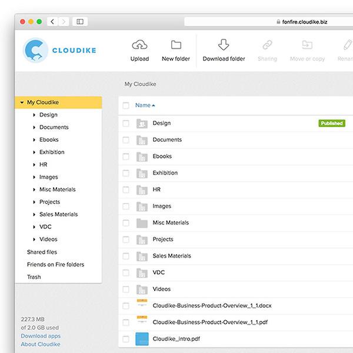Check the Videos row checkbox

pyautogui.click(x=126, y=289)
